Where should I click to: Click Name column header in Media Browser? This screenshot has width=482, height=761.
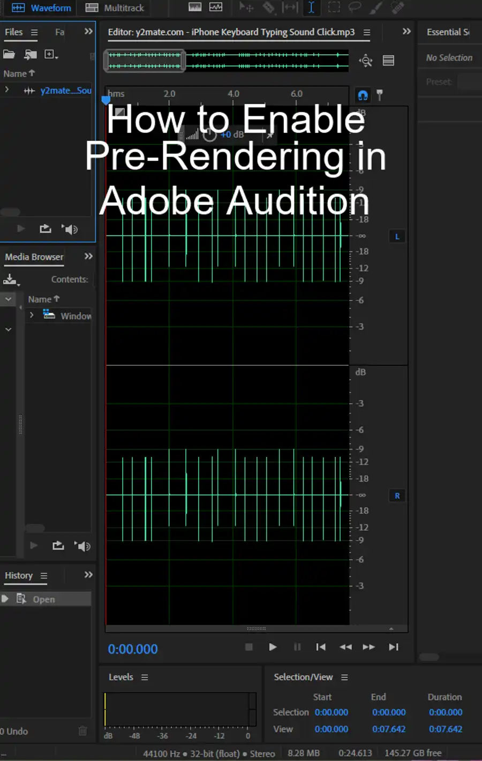tap(43, 299)
